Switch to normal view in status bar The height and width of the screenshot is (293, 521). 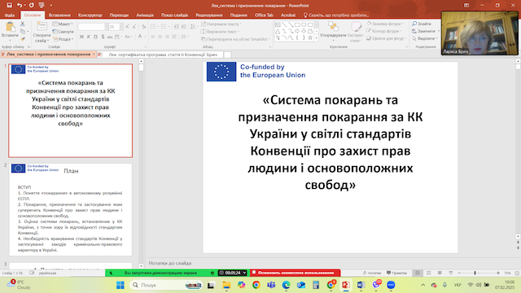point(418,273)
